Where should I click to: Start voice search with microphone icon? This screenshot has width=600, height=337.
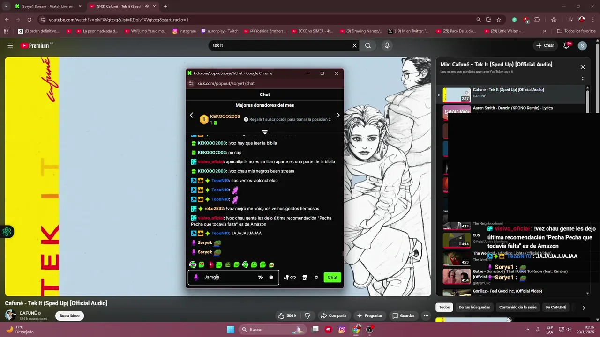(x=387, y=45)
